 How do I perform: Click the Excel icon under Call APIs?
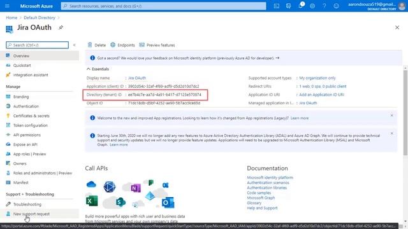[92, 201]
